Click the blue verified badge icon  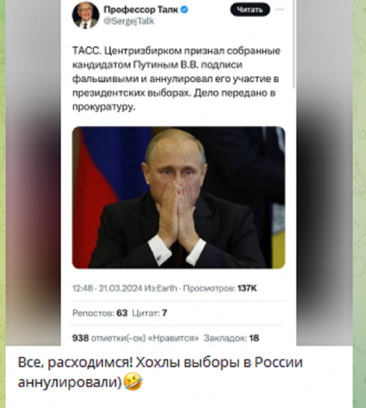click(184, 10)
